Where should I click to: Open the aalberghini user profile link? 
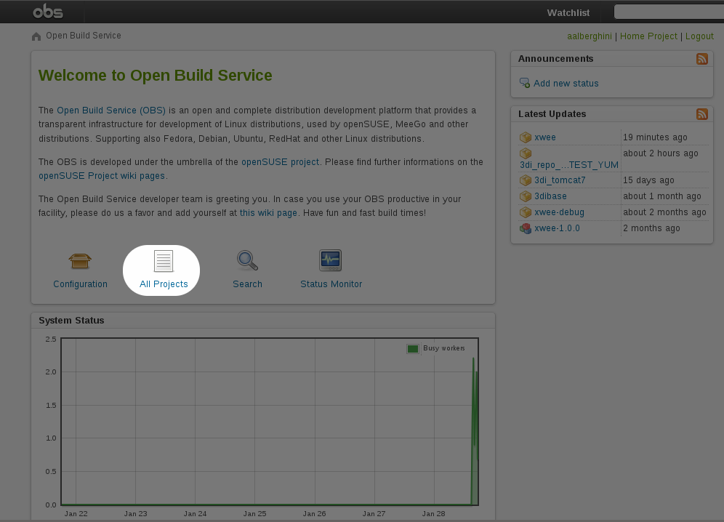589,36
